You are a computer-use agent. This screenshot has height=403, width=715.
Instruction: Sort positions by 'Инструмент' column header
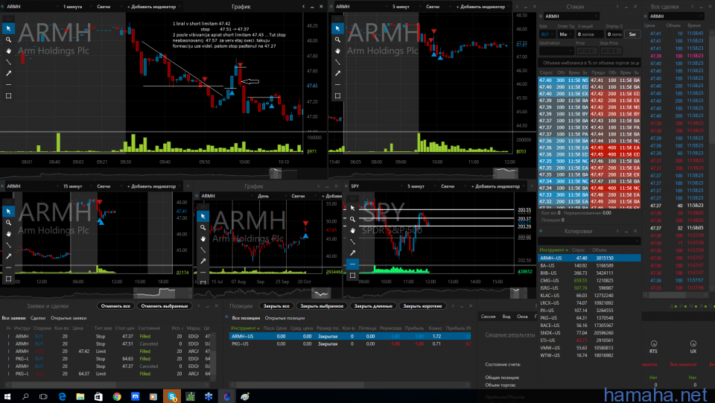[245, 329]
